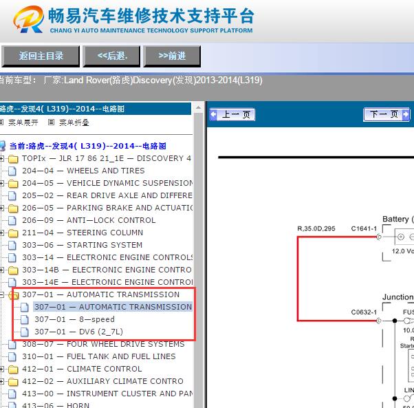Open 413-00 INSTRUMENT CLUSTER AND PANEL
Screen dimensions: 414x408
click(x=107, y=394)
